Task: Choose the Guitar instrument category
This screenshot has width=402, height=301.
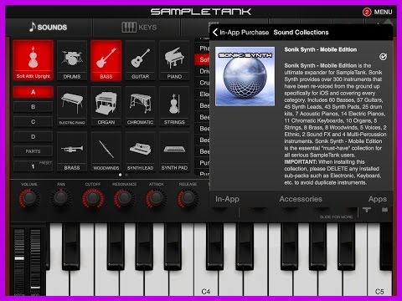Action: point(140,60)
